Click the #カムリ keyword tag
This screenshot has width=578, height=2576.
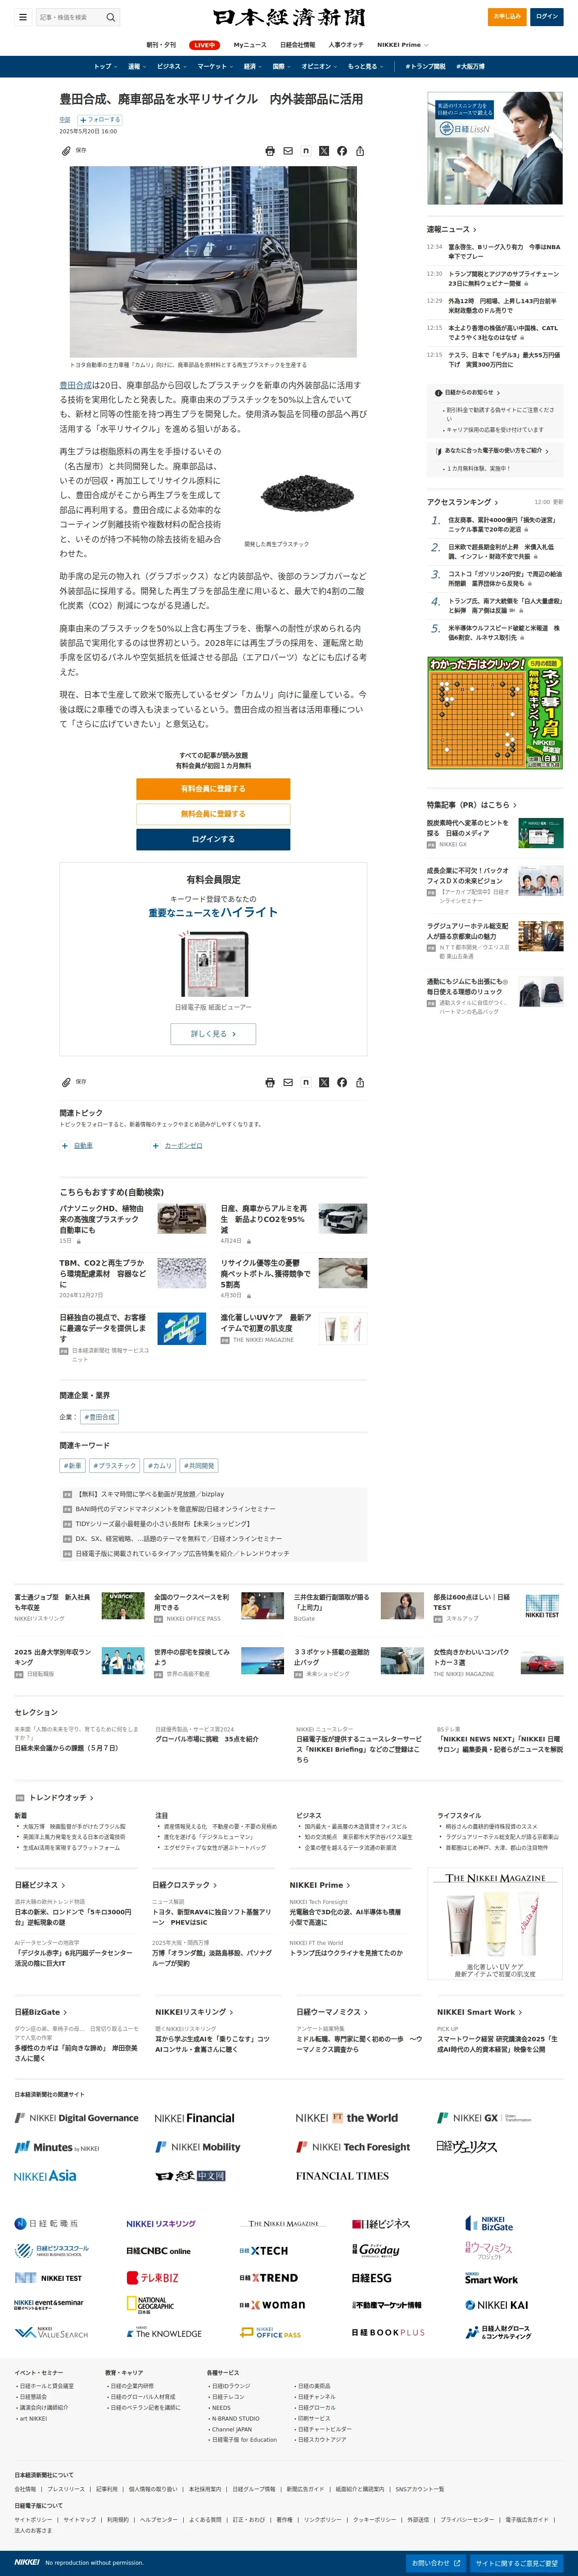point(159,1466)
